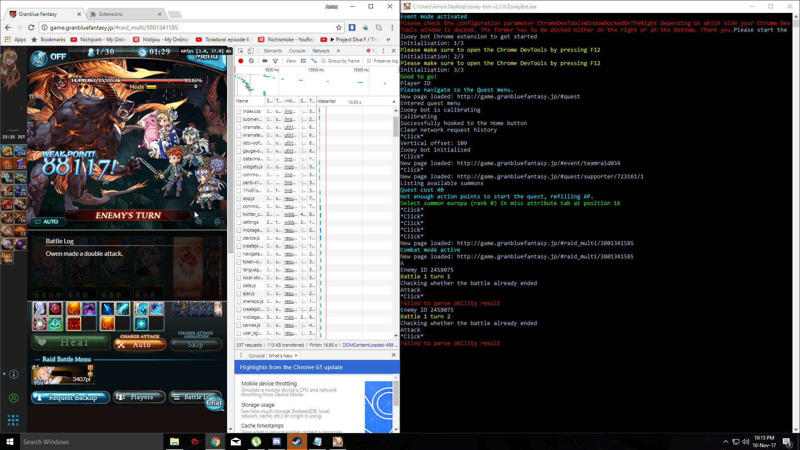Clear network requests with the block icon
This screenshot has width=800, height=450.
coord(251,61)
